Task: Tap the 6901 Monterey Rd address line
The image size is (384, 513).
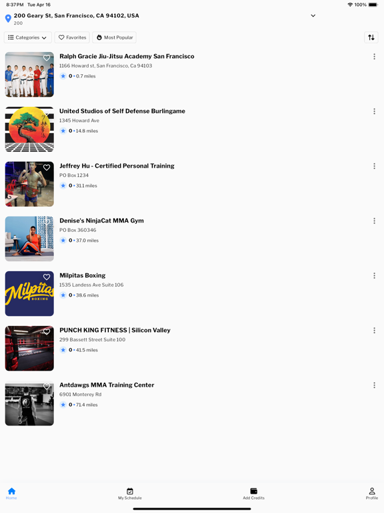Action: tap(80, 395)
